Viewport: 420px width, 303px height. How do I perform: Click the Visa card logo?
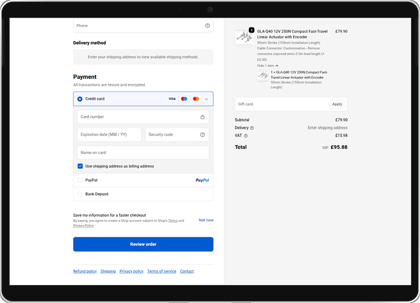[x=172, y=99]
